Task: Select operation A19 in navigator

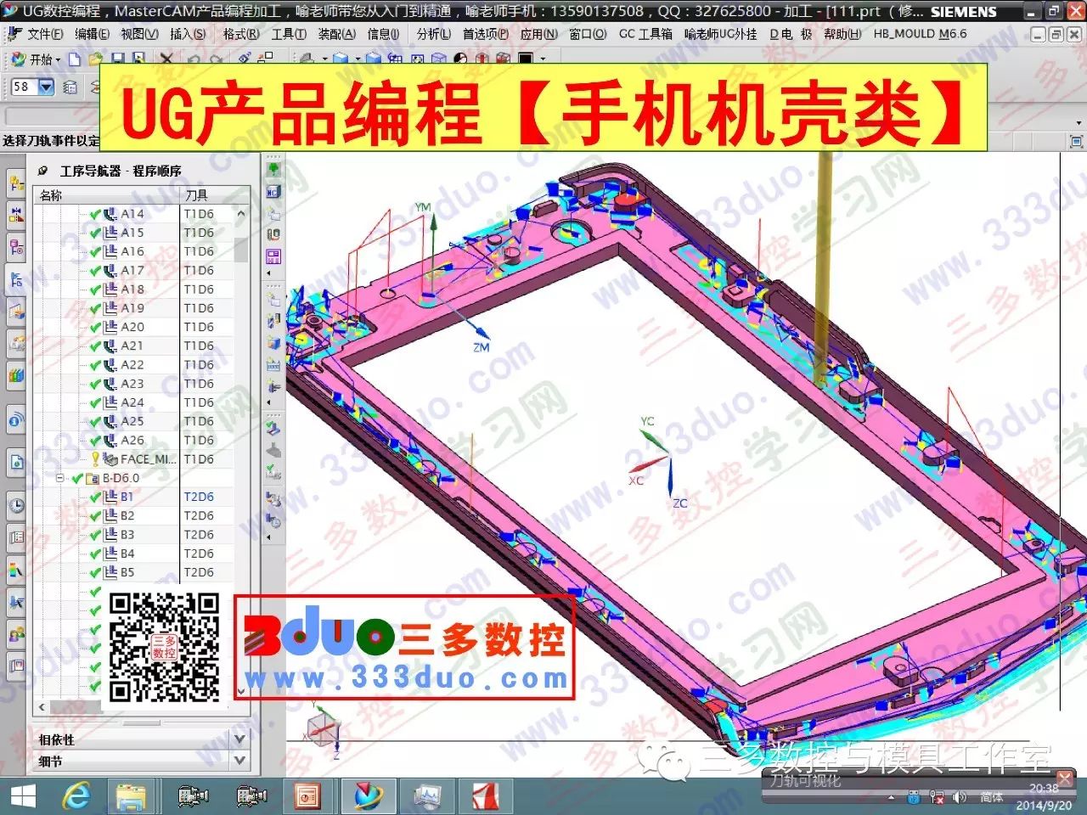Action: [x=132, y=308]
